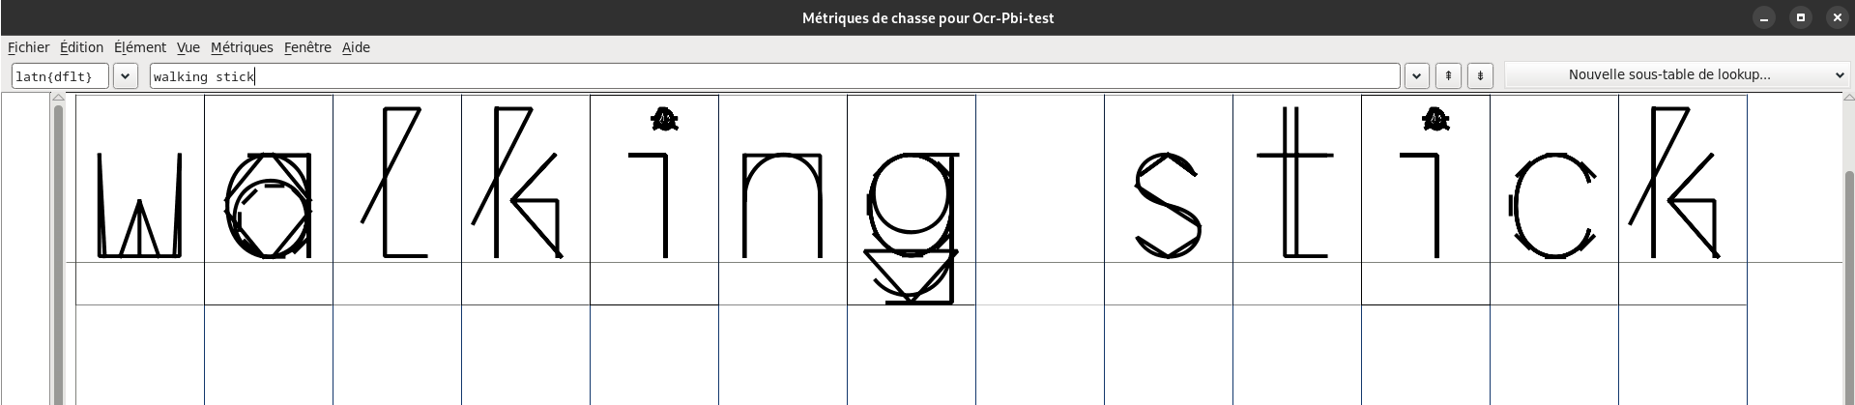Click the Aide menu
Screen dimensions: 1855x405
click(x=356, y=47)
